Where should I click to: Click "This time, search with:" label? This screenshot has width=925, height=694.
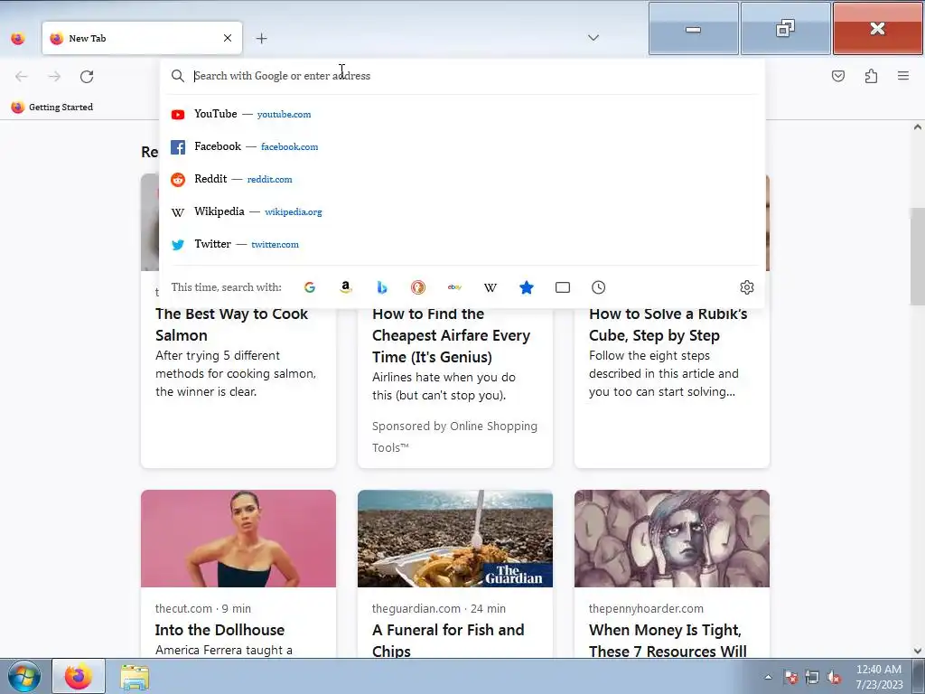(x=226, y=287)
